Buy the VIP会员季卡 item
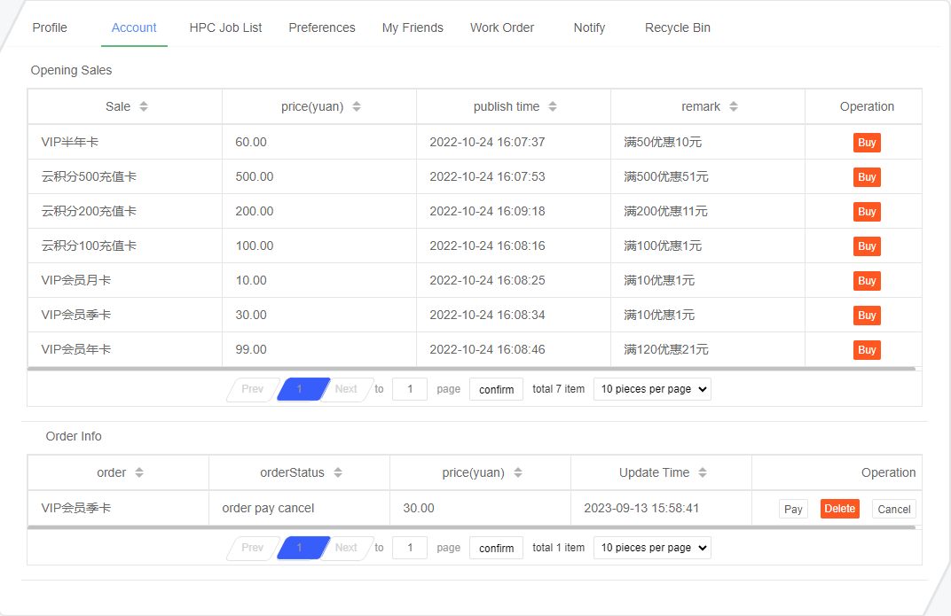Image resolution: width=951 pixels, height=616 pixels. (x=867, y=315)
